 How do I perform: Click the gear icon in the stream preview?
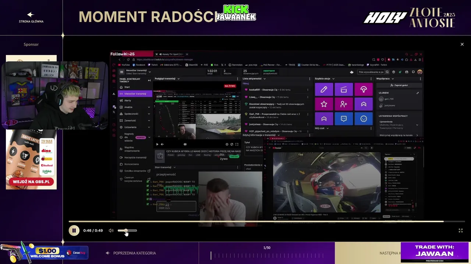pos(227,144)
